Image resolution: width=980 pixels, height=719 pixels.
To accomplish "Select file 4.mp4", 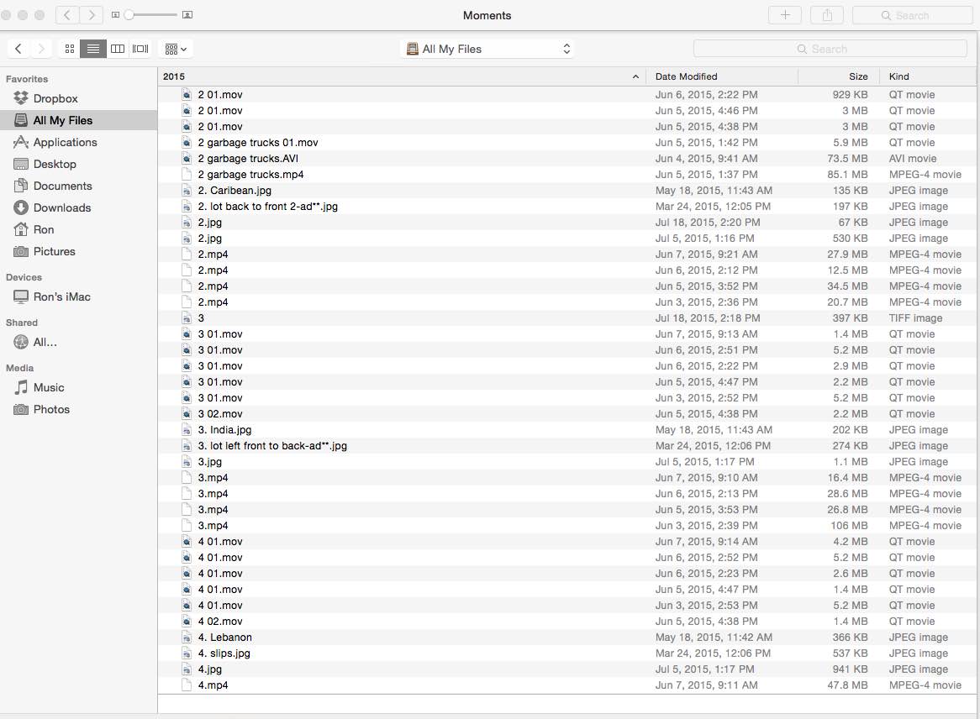I will 566,685.
